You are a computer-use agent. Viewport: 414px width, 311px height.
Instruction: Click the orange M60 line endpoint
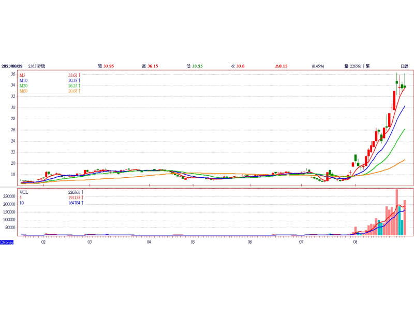pyautogui.click(x=404, y=160)
